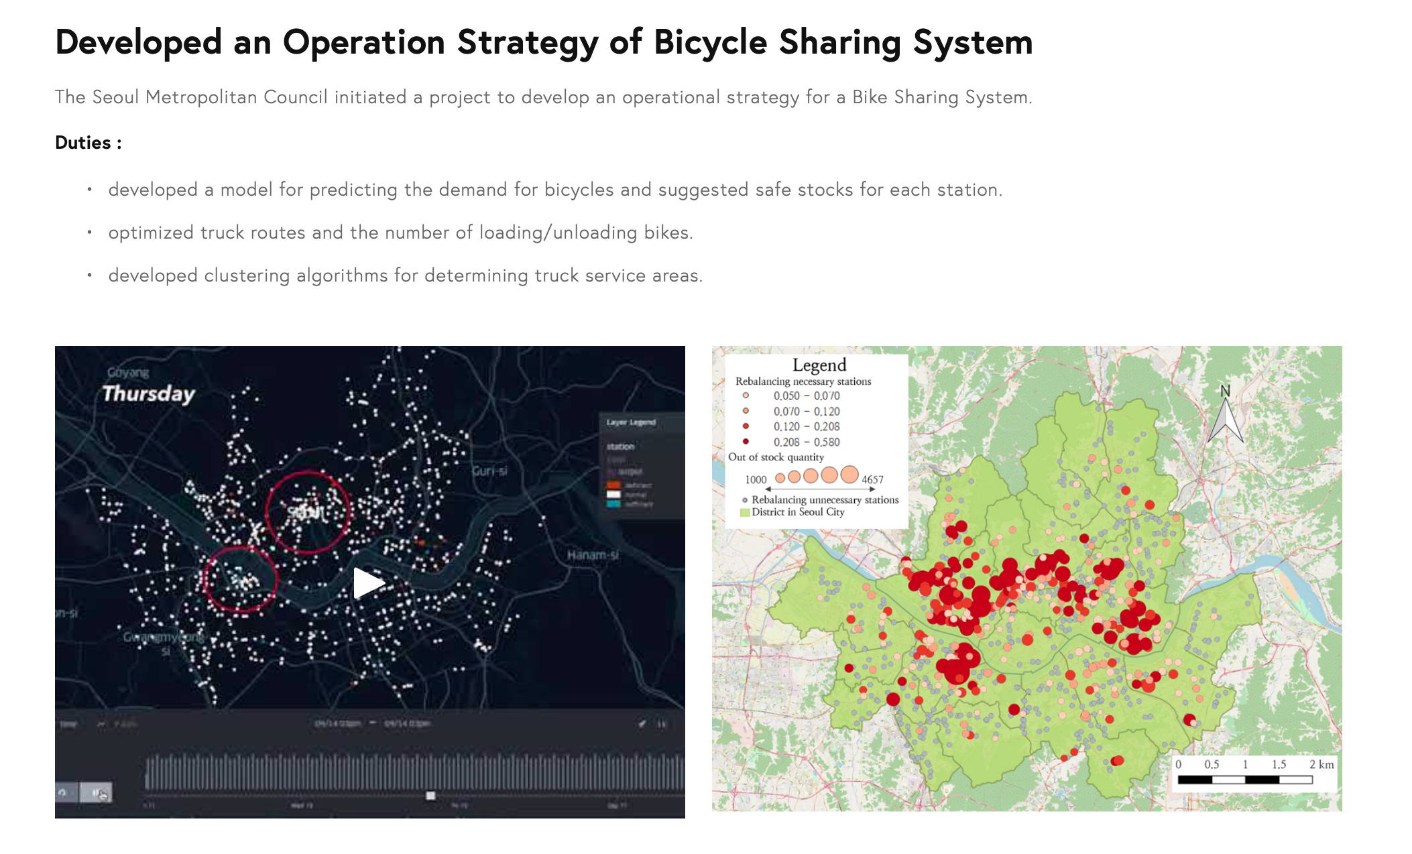The image size is (1412, 854).
Task: Click the upper red circle over Seoul center
Action: pos(308,512)
